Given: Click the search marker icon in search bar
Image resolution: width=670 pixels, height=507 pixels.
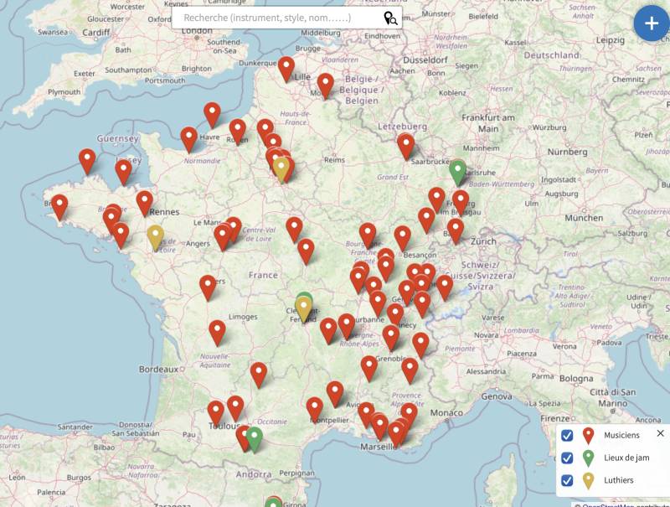Looking at the screenshot, I should click(x=390, y=18).
